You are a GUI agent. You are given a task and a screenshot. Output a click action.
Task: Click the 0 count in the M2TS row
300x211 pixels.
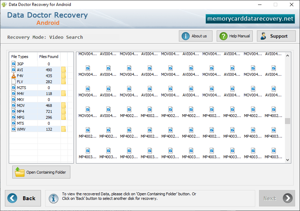coord(49,88)
